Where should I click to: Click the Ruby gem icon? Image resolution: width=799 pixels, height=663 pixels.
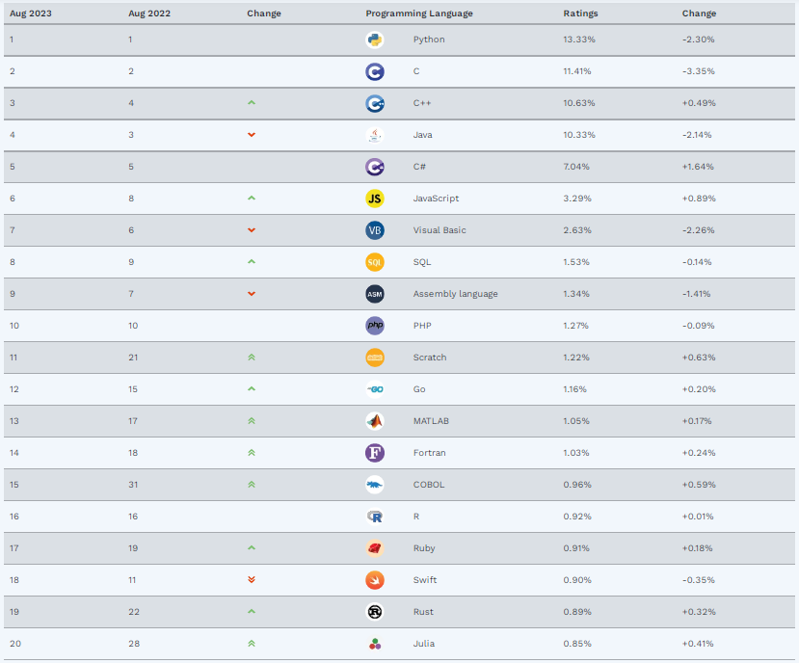375,548
